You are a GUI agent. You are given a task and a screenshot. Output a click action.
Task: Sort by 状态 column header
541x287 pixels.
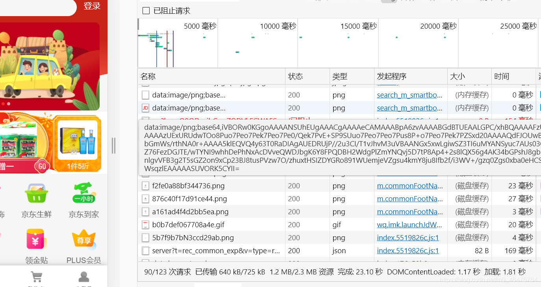click(x=308, y=76)
